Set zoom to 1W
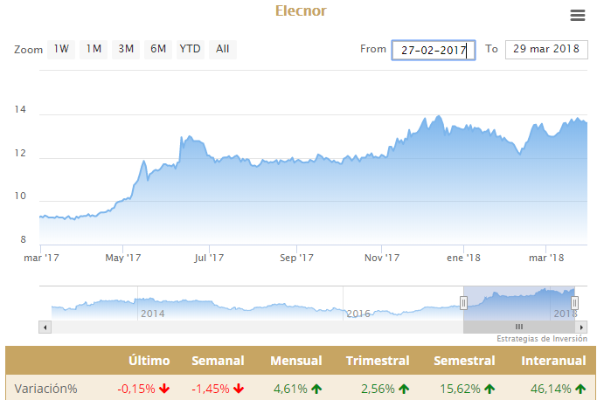 click(x=61, y=49)
